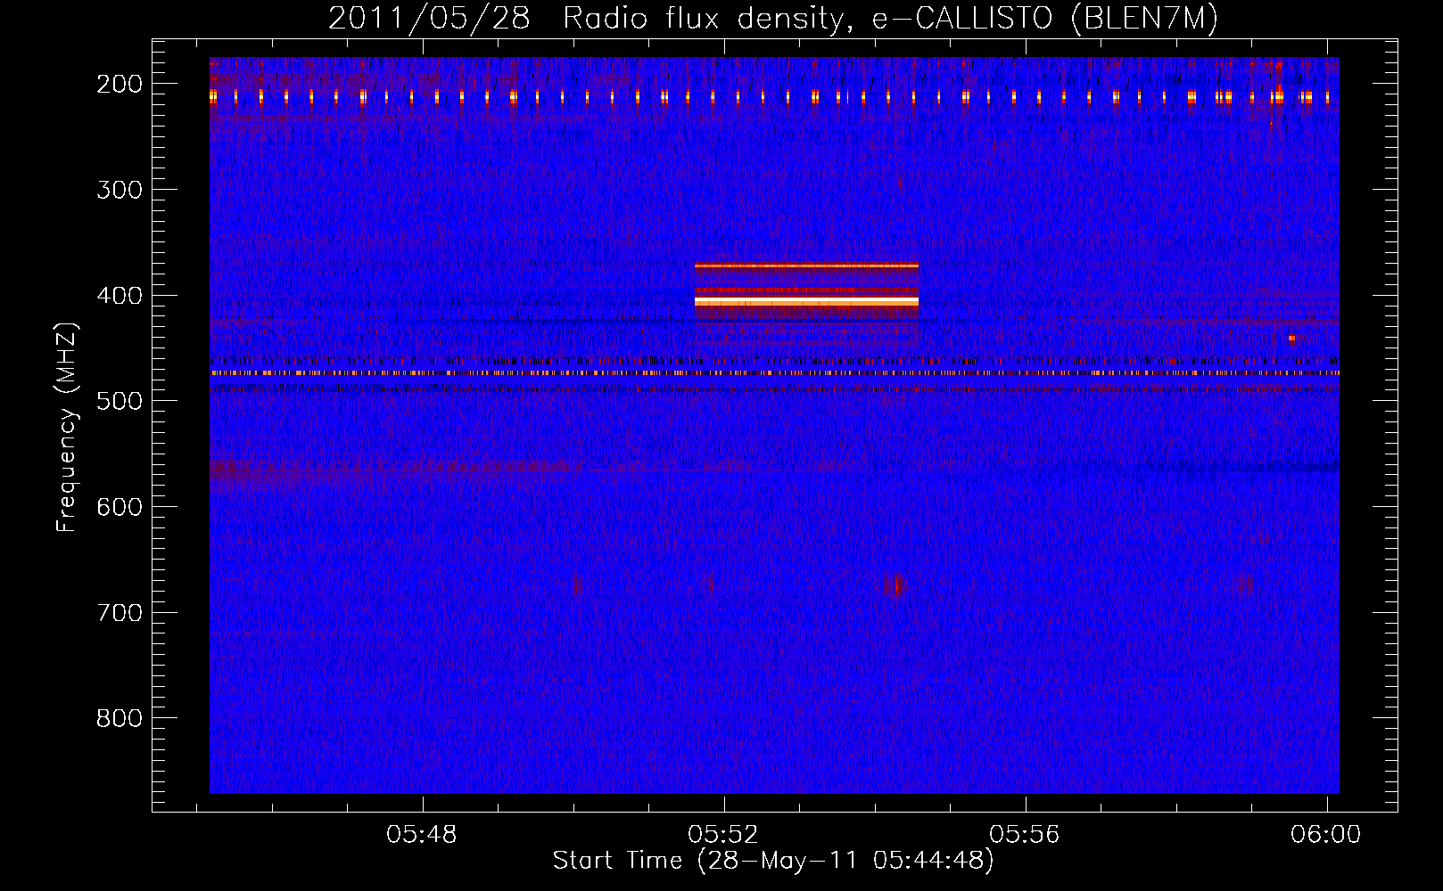Click the 700 frequency tick label

120,613
